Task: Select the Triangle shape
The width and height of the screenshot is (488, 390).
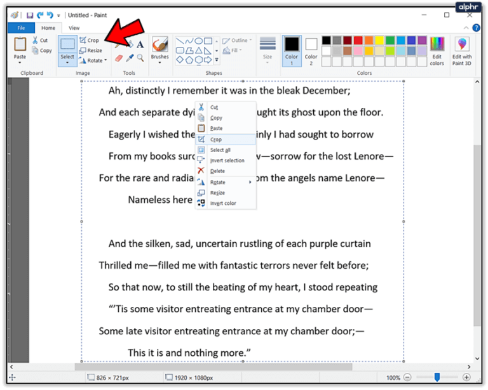Action: coord(198,50)
